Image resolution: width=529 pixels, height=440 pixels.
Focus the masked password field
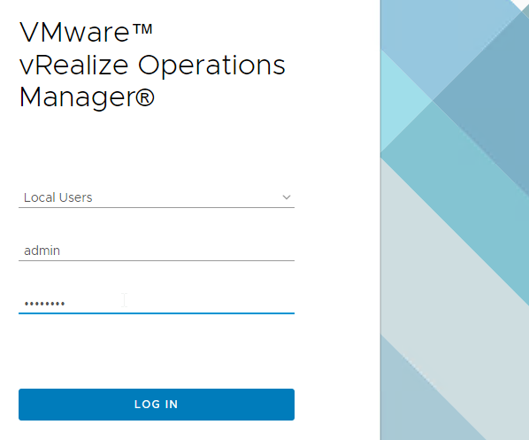coord(157,304)
